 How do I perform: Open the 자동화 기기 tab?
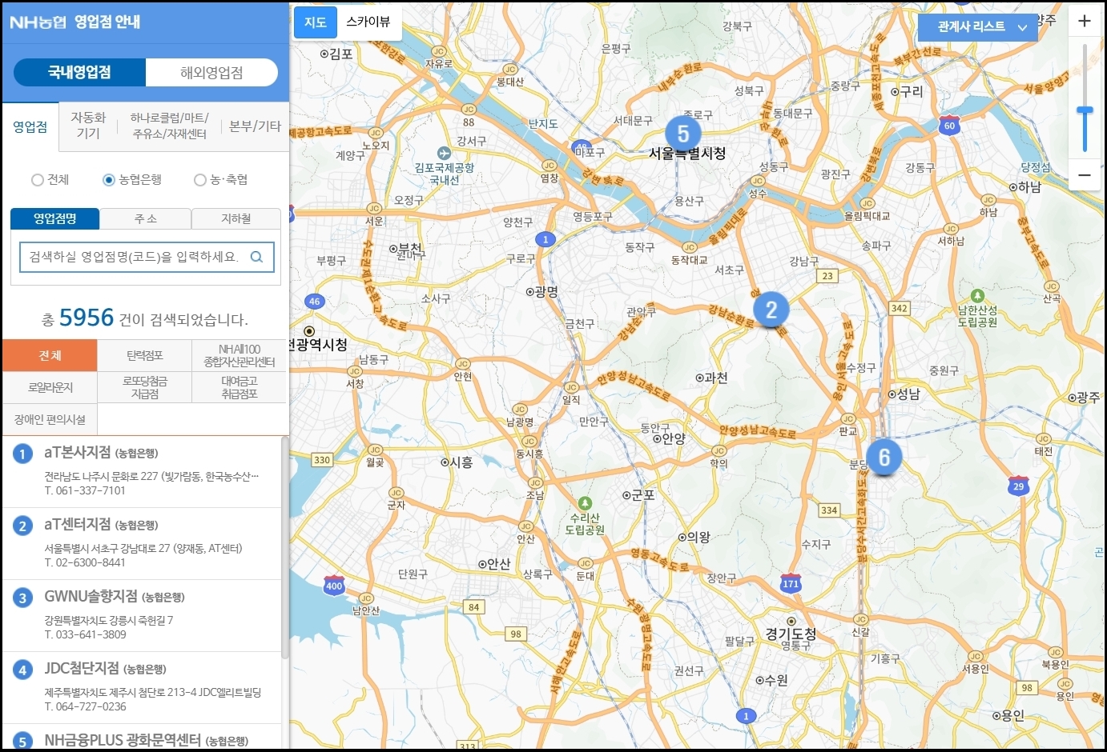click(88, 126)
